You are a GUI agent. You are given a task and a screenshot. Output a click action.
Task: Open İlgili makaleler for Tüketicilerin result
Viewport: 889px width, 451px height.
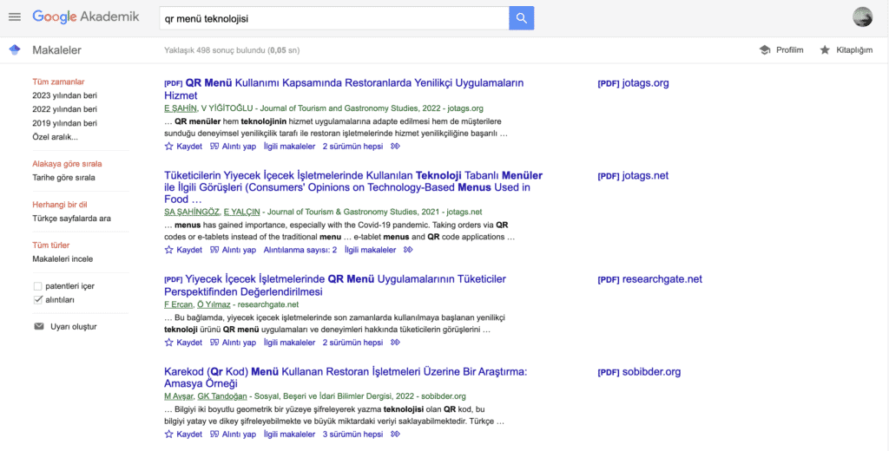(x=370, y=250)
